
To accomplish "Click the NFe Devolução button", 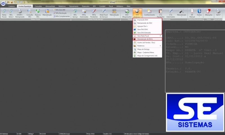I will coord(61,13).
